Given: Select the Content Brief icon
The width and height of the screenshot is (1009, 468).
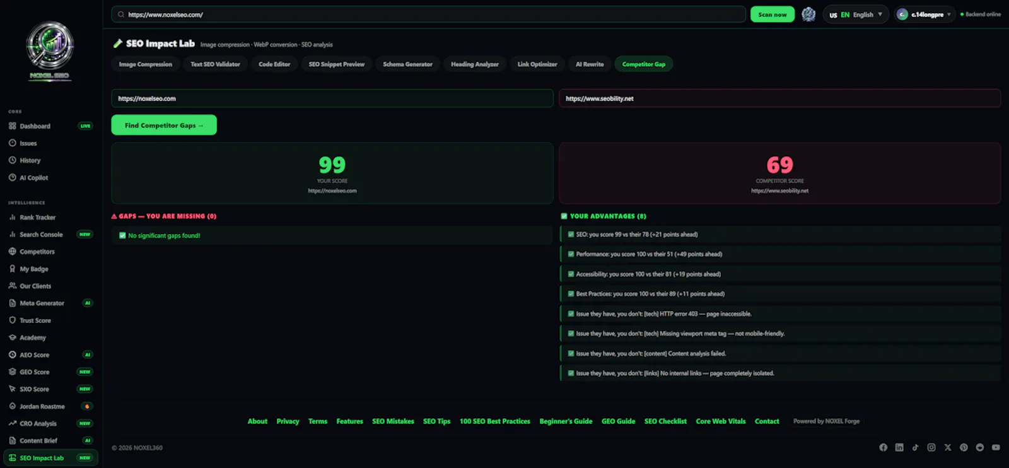Looking at the screenshot, I should 12,441.
